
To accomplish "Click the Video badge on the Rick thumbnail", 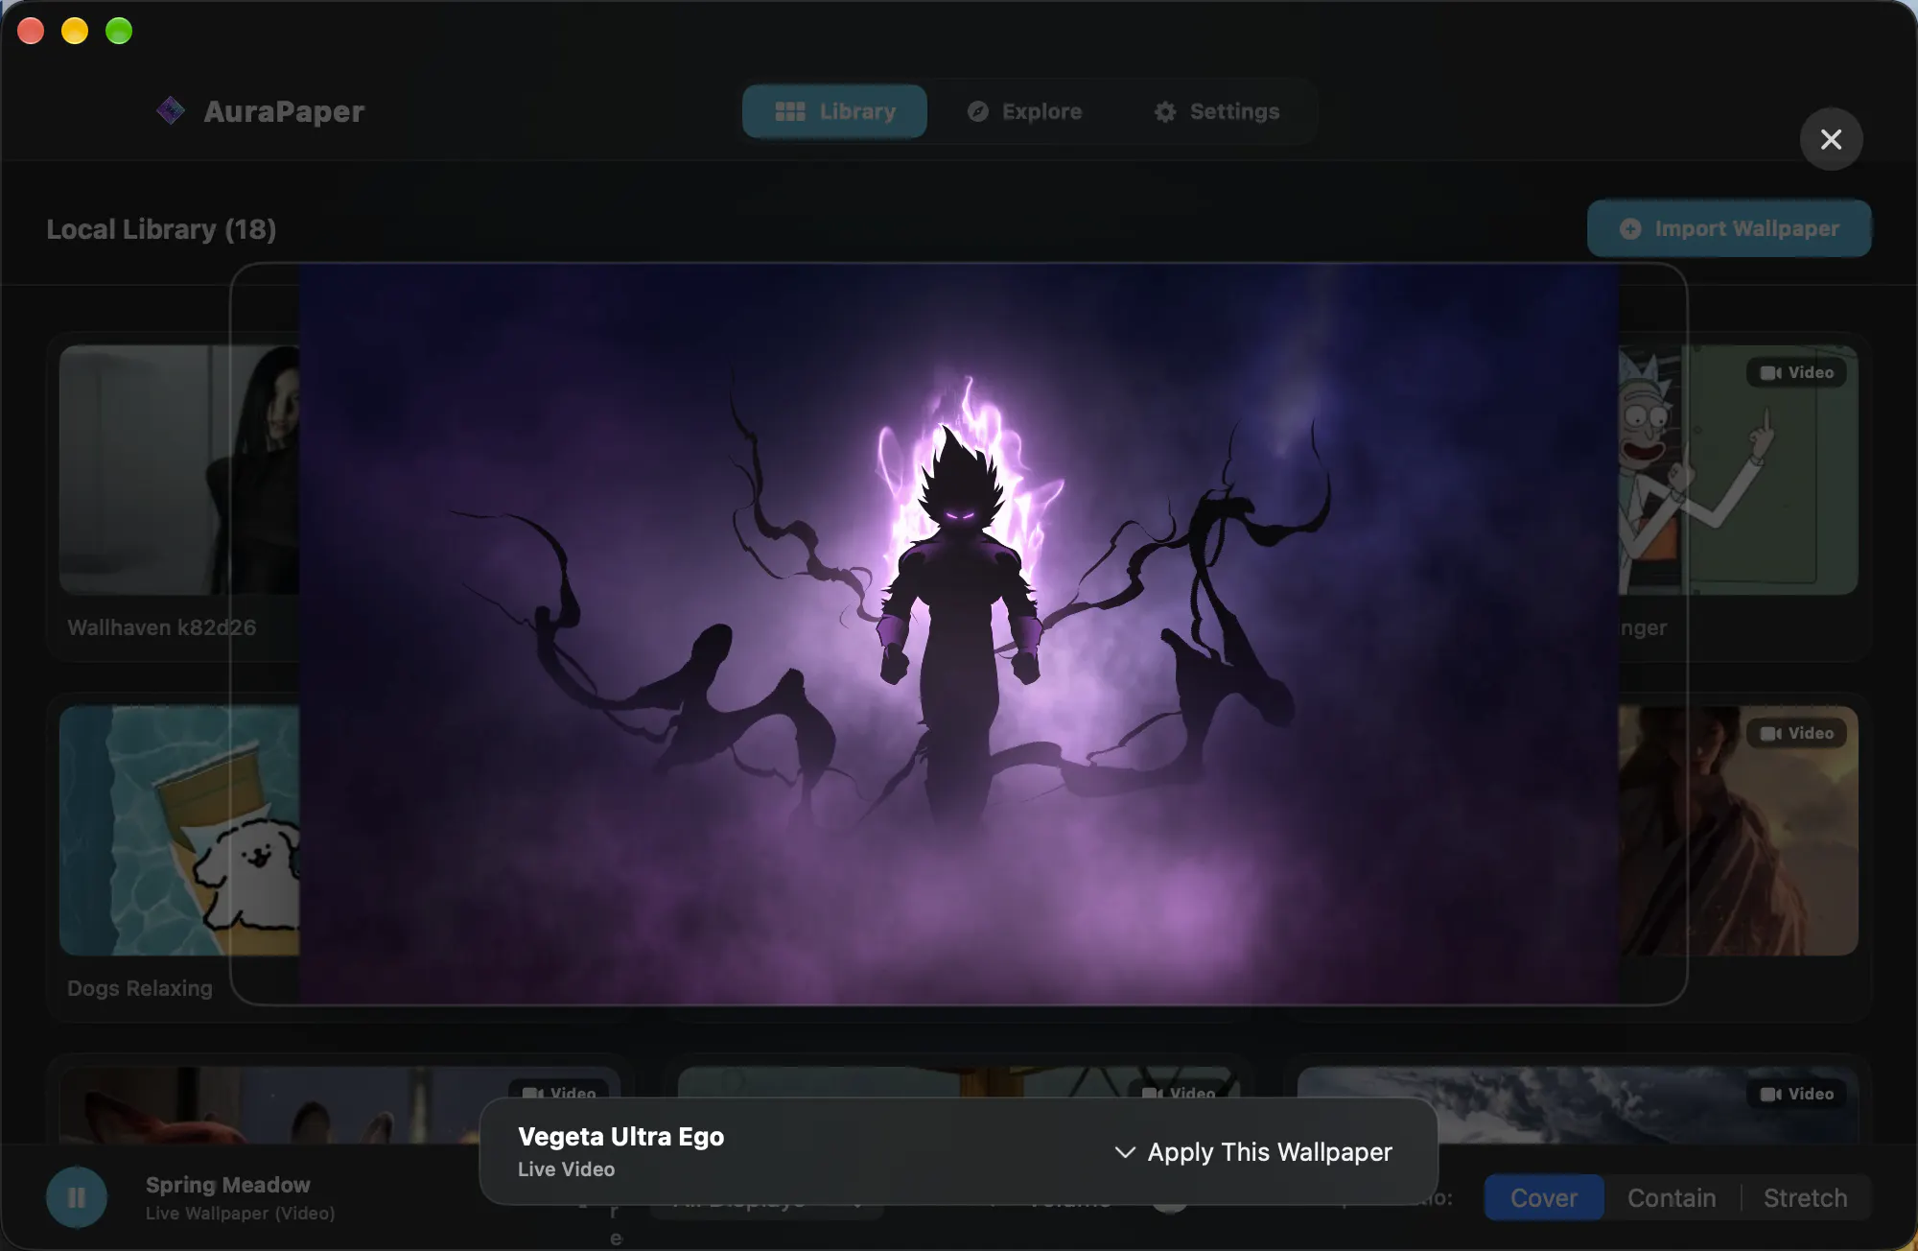I will pyautogui.click(x=1796, y=372).
